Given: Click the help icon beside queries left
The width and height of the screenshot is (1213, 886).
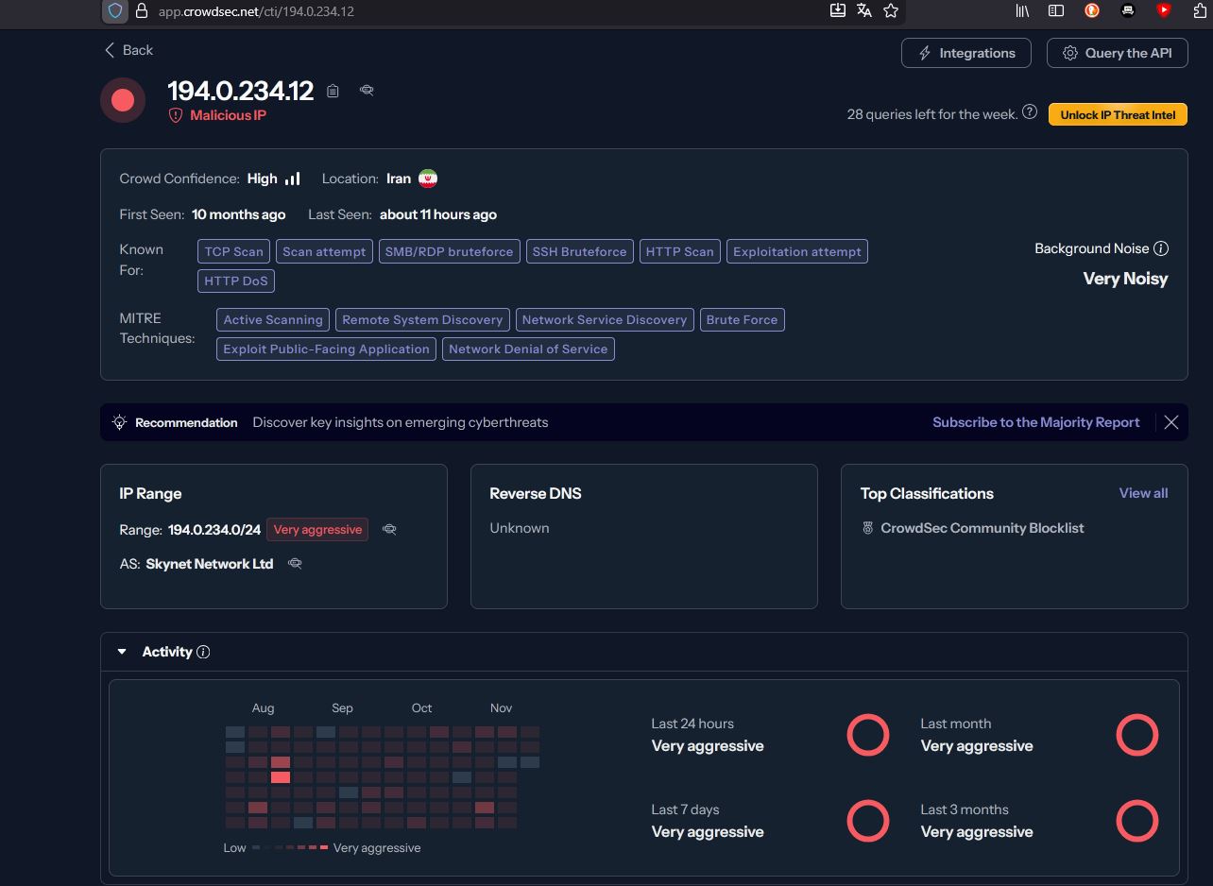Looking at the screenshot, I should point(1030,112).
